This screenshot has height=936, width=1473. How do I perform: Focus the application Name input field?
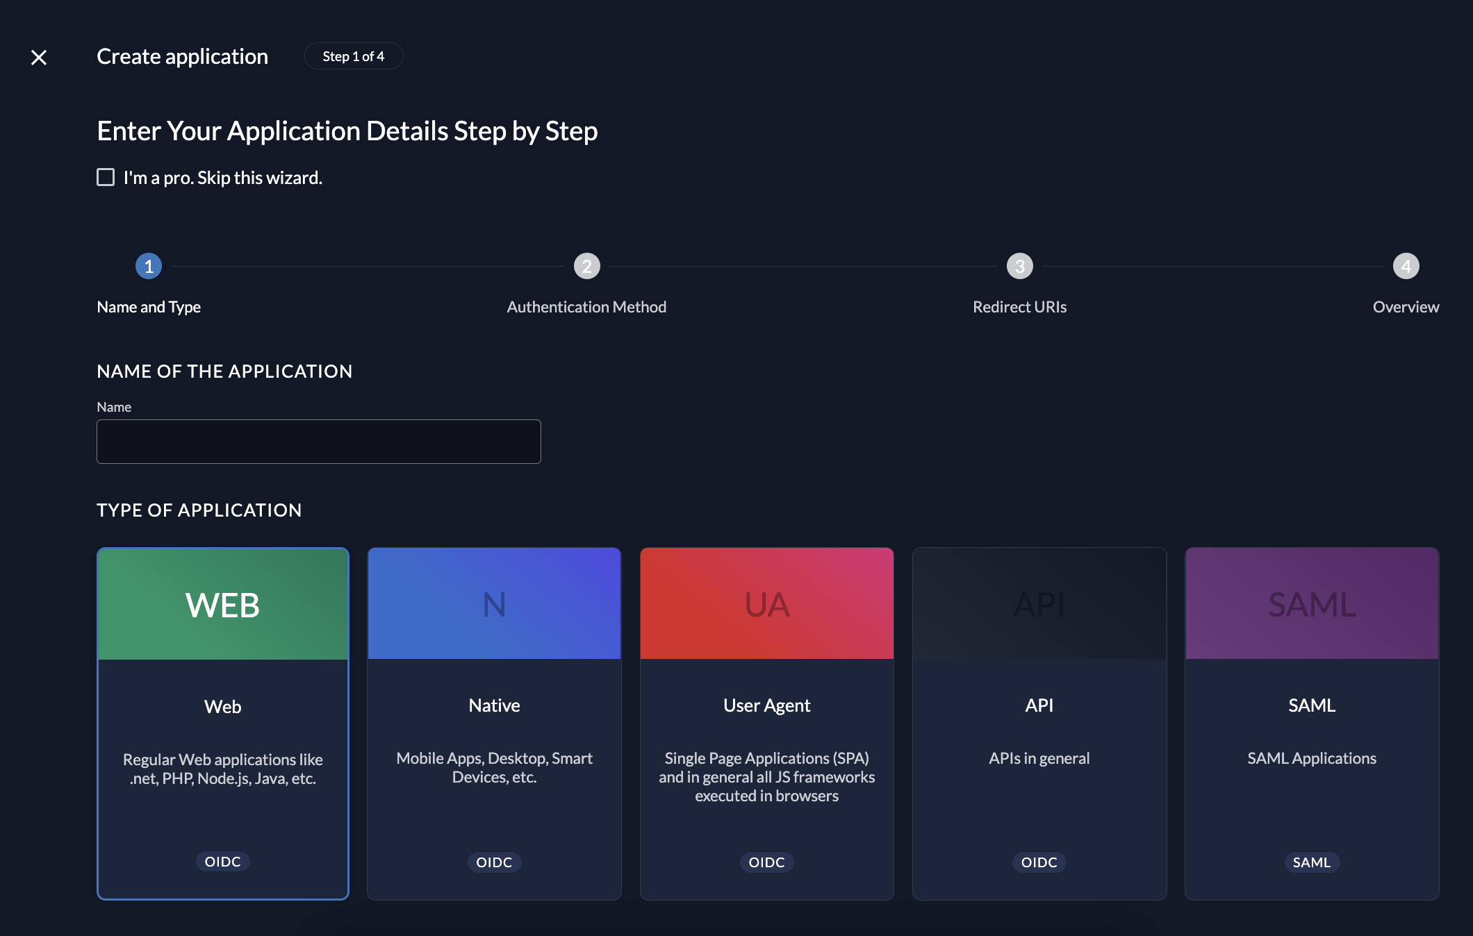click(318, 442)
